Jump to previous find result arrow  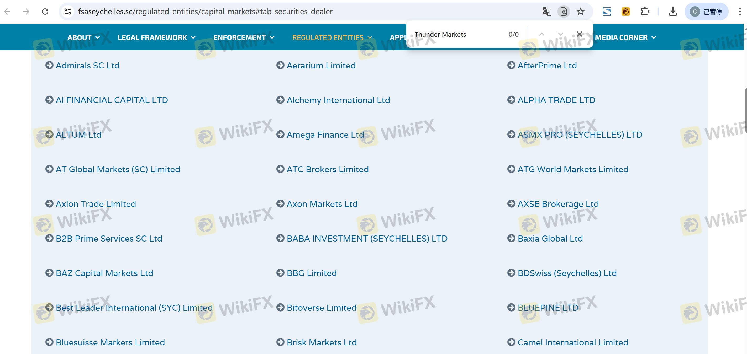[541, 34]
